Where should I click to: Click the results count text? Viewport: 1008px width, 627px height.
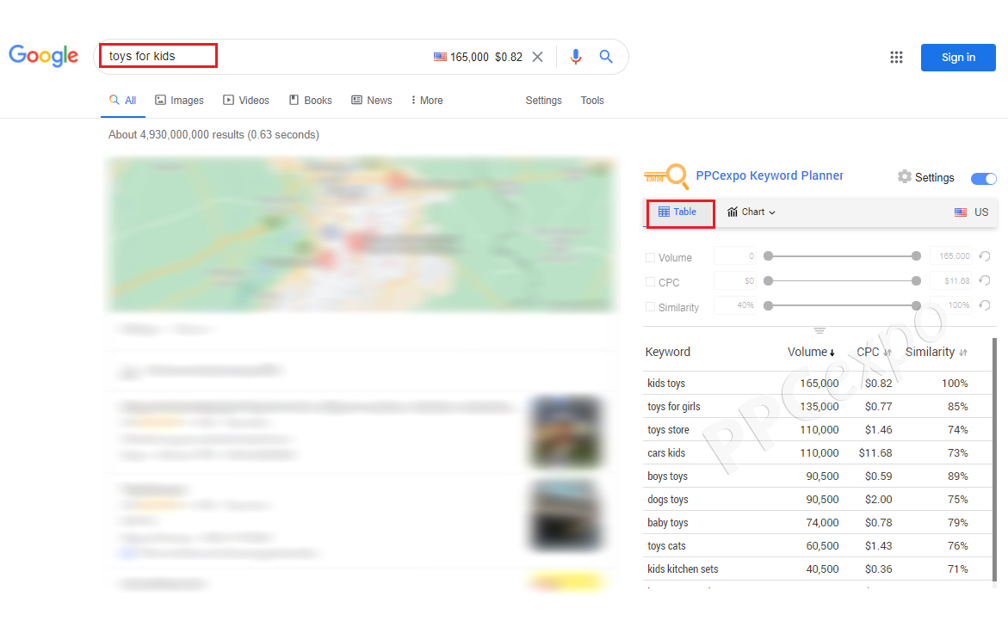click(213, 135)
